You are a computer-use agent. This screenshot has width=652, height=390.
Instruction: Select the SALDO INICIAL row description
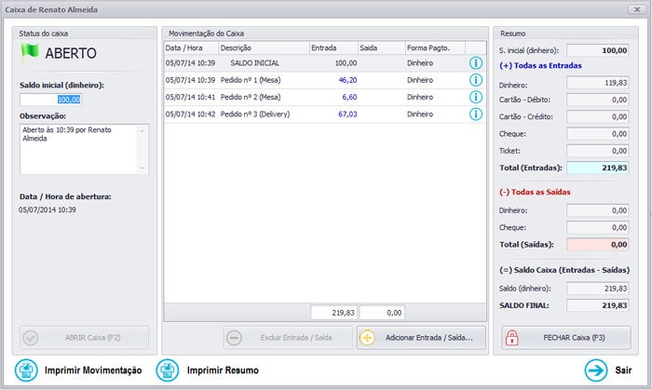(254, 63)
